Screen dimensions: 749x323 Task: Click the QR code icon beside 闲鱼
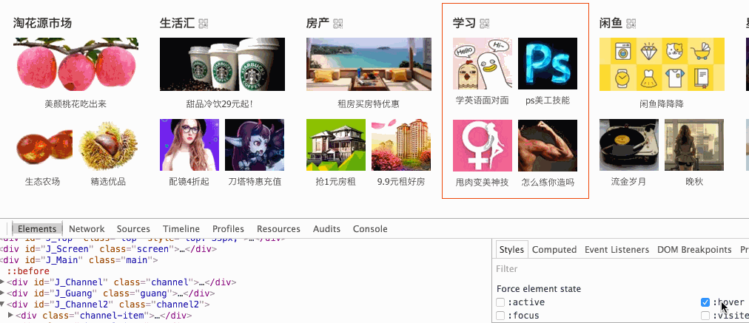[x=631, y=24]
